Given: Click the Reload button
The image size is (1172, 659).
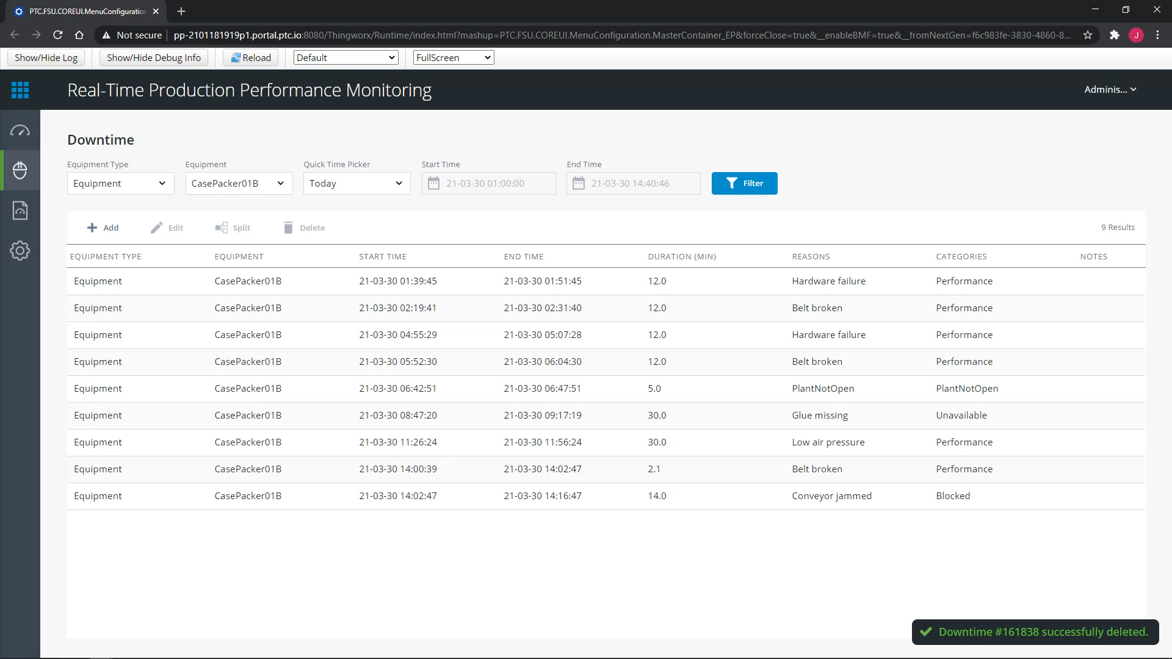Looking at the screenshot, I should [251, 57].
